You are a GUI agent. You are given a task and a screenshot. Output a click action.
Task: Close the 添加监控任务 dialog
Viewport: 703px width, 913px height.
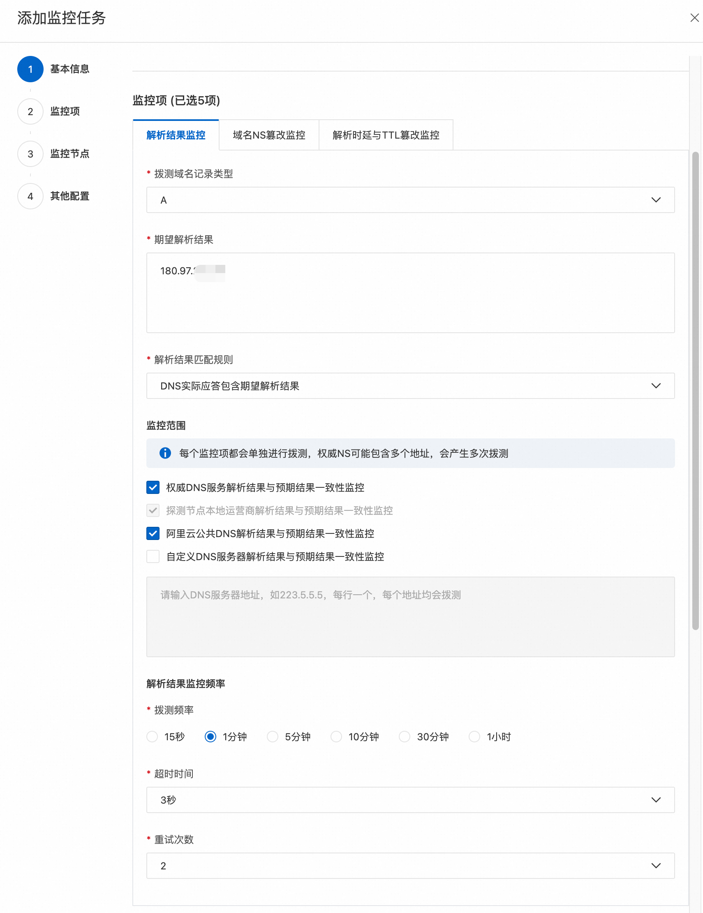tap(694, 18)
